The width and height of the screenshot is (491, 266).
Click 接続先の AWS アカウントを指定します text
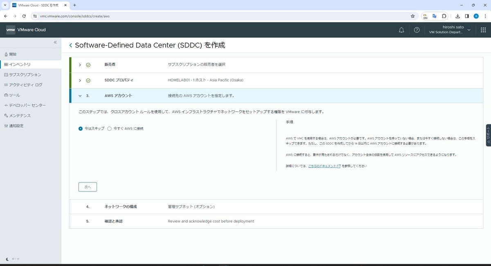201,96
